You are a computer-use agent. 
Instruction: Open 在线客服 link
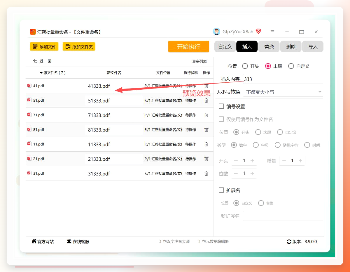tap(78, 242)
